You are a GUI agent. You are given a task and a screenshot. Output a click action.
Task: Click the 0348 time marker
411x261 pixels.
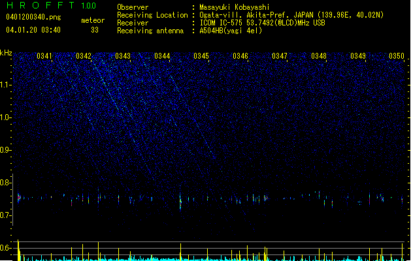319,56
